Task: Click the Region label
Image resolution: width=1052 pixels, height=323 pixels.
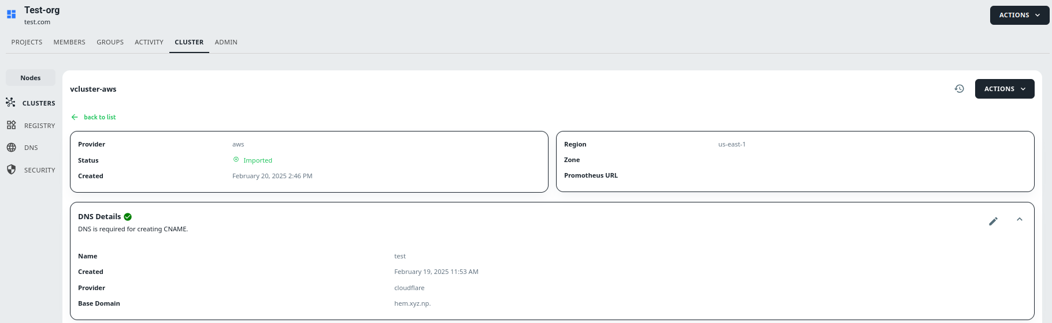Action: point(575,144)
